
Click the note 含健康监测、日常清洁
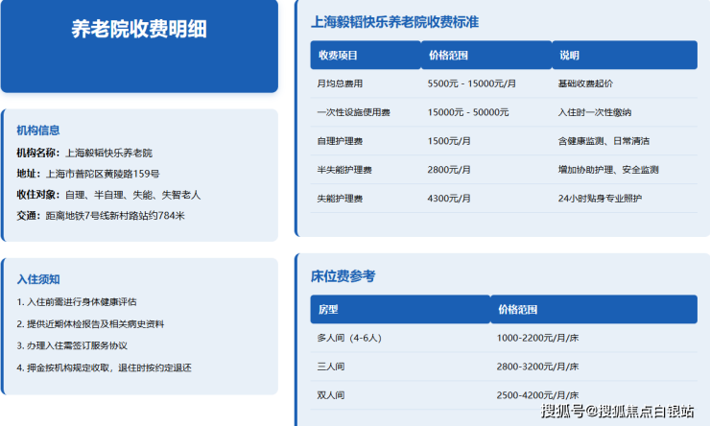(x=603, y=141)
